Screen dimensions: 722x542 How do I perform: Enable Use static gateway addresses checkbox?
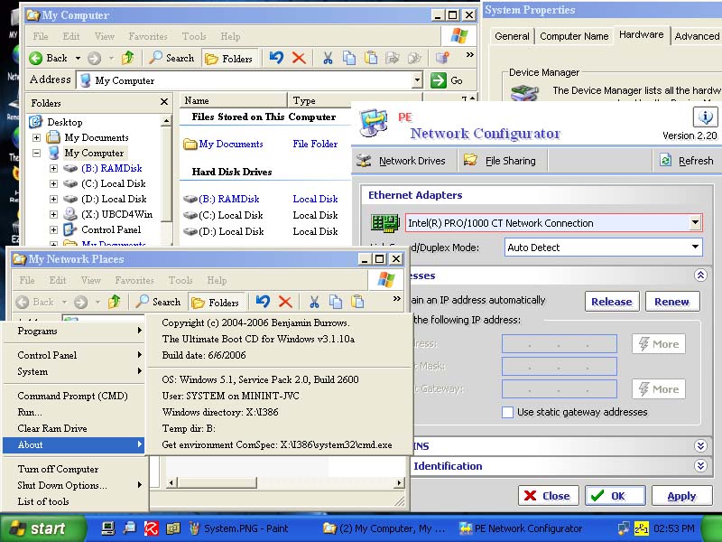pos(508,412)
